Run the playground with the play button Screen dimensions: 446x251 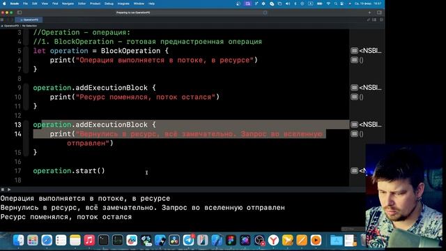[9, 189]
